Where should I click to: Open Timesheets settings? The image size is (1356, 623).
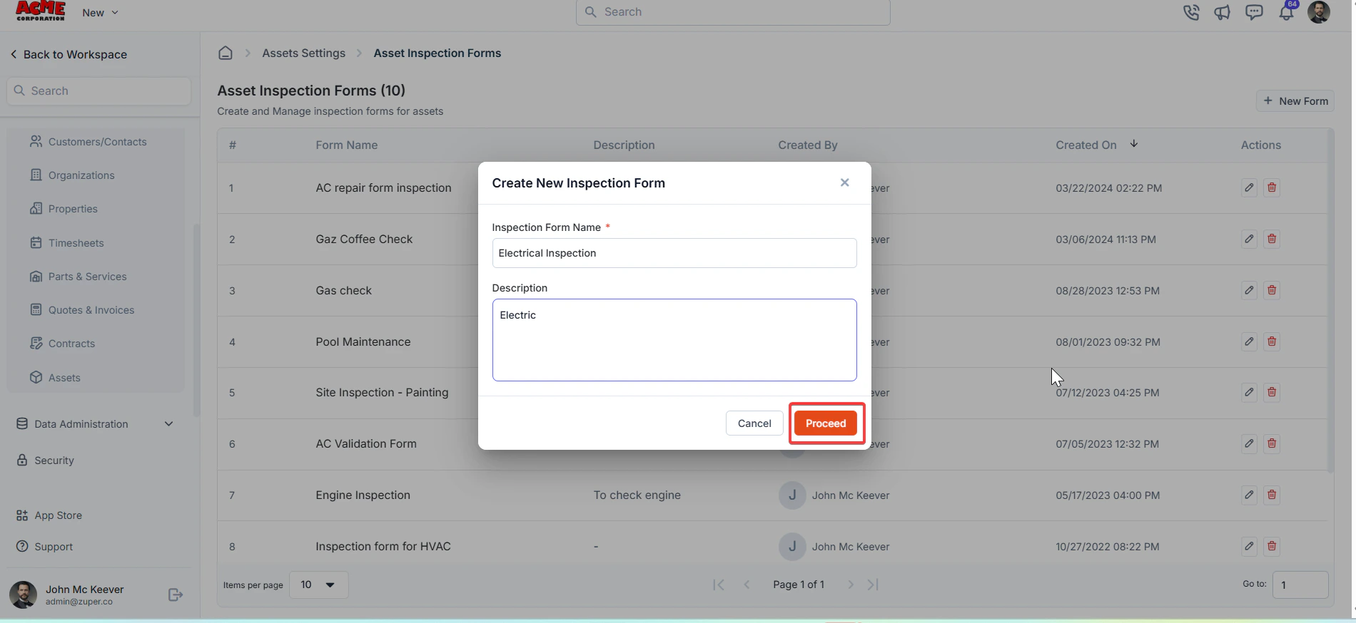67,243
